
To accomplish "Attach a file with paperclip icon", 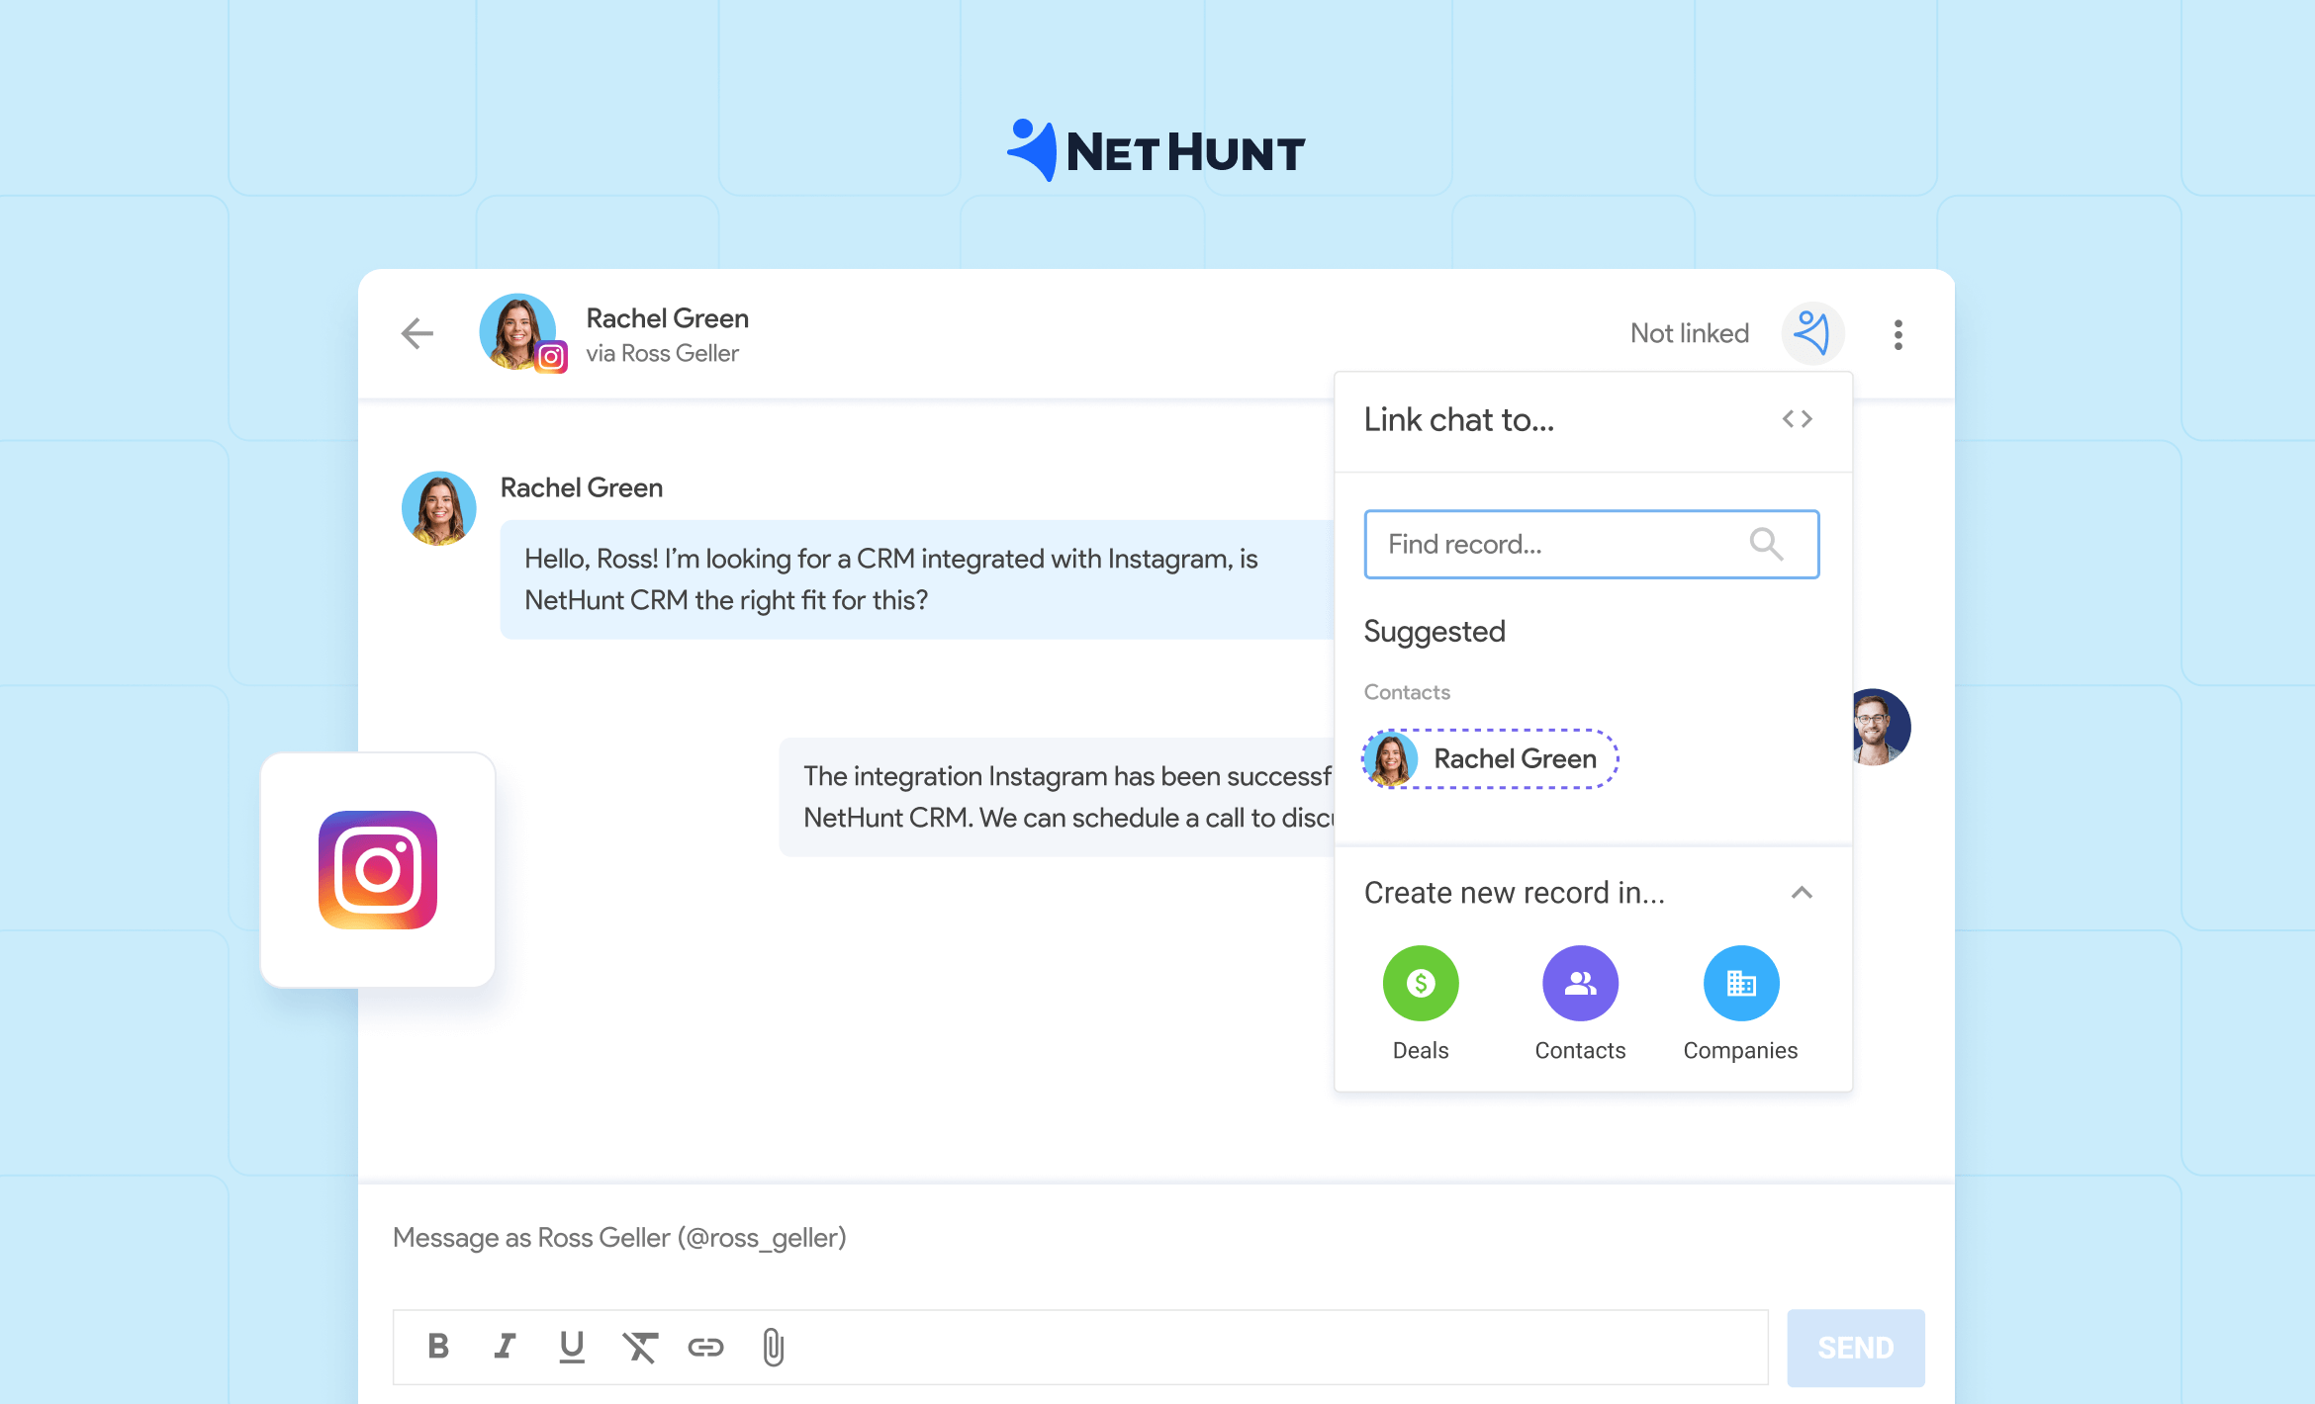I will [773, 1347].
